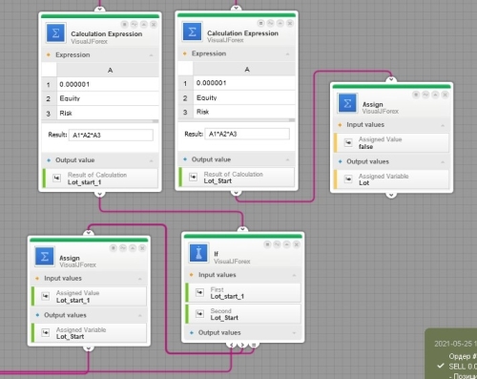Open variable picker beside Result of Calculation Lot_Start
The width and height of the screenshot is (477, 379).
193,177
